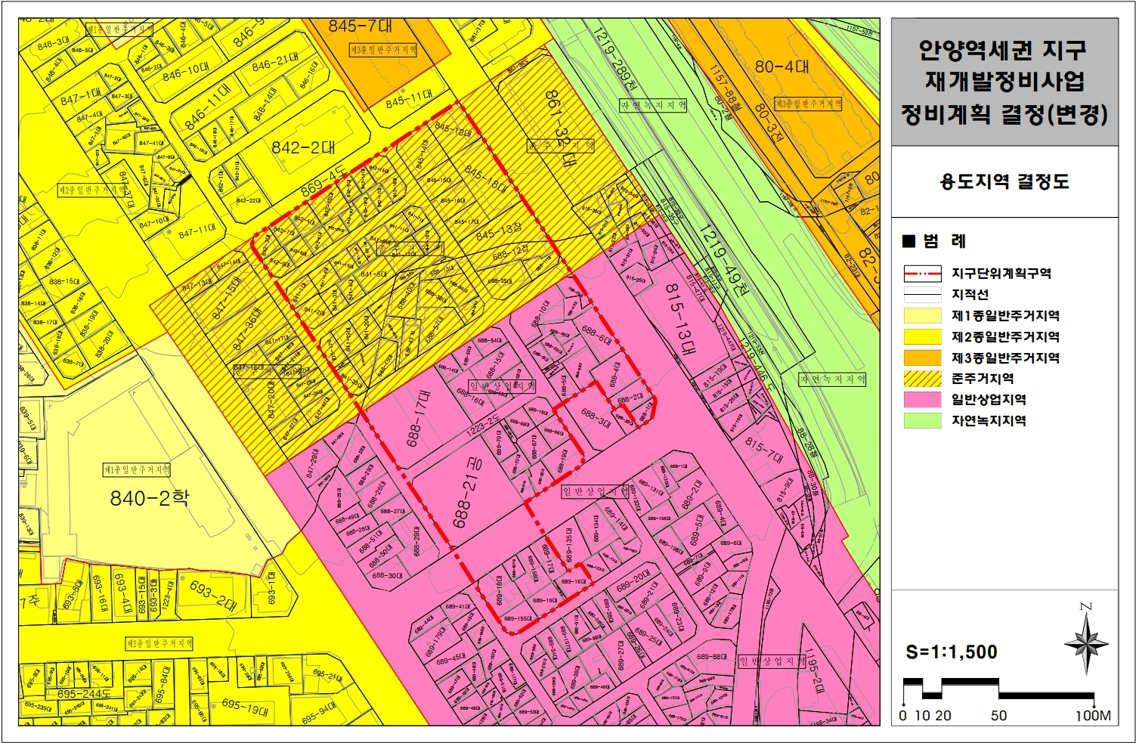Click the black square bullet beside 범례

(x=908, y=242)
